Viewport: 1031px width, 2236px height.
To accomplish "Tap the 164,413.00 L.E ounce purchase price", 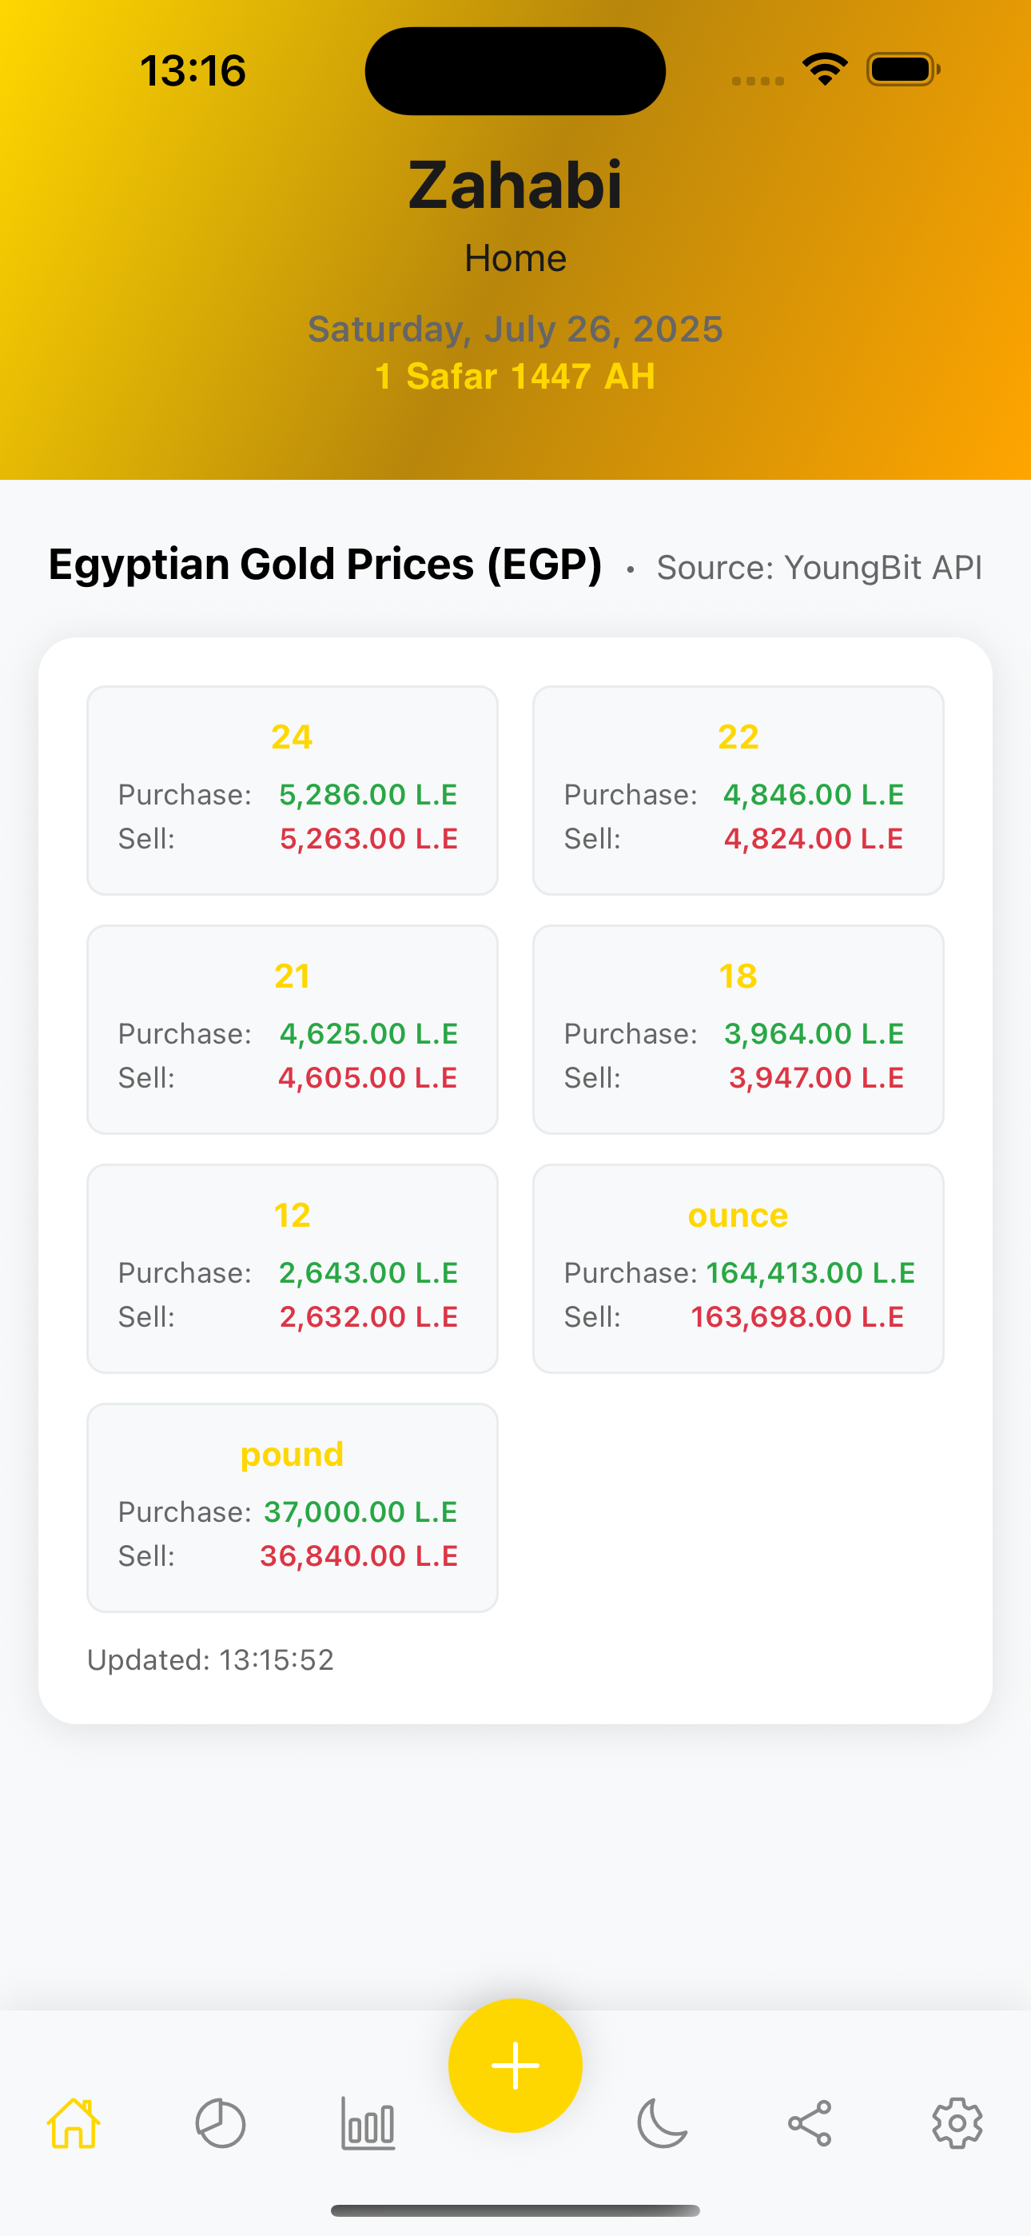I will pyautogui.click(x=810, y=1272).
